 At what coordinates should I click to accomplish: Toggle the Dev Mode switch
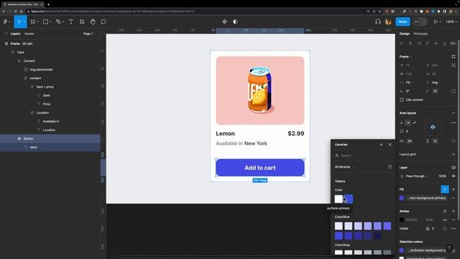tap(420, 22)
